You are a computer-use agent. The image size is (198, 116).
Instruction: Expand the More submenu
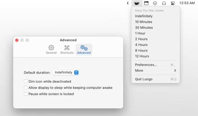(x=156, y=70)
